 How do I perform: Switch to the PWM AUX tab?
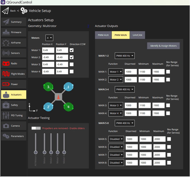(x=103, y=35)
